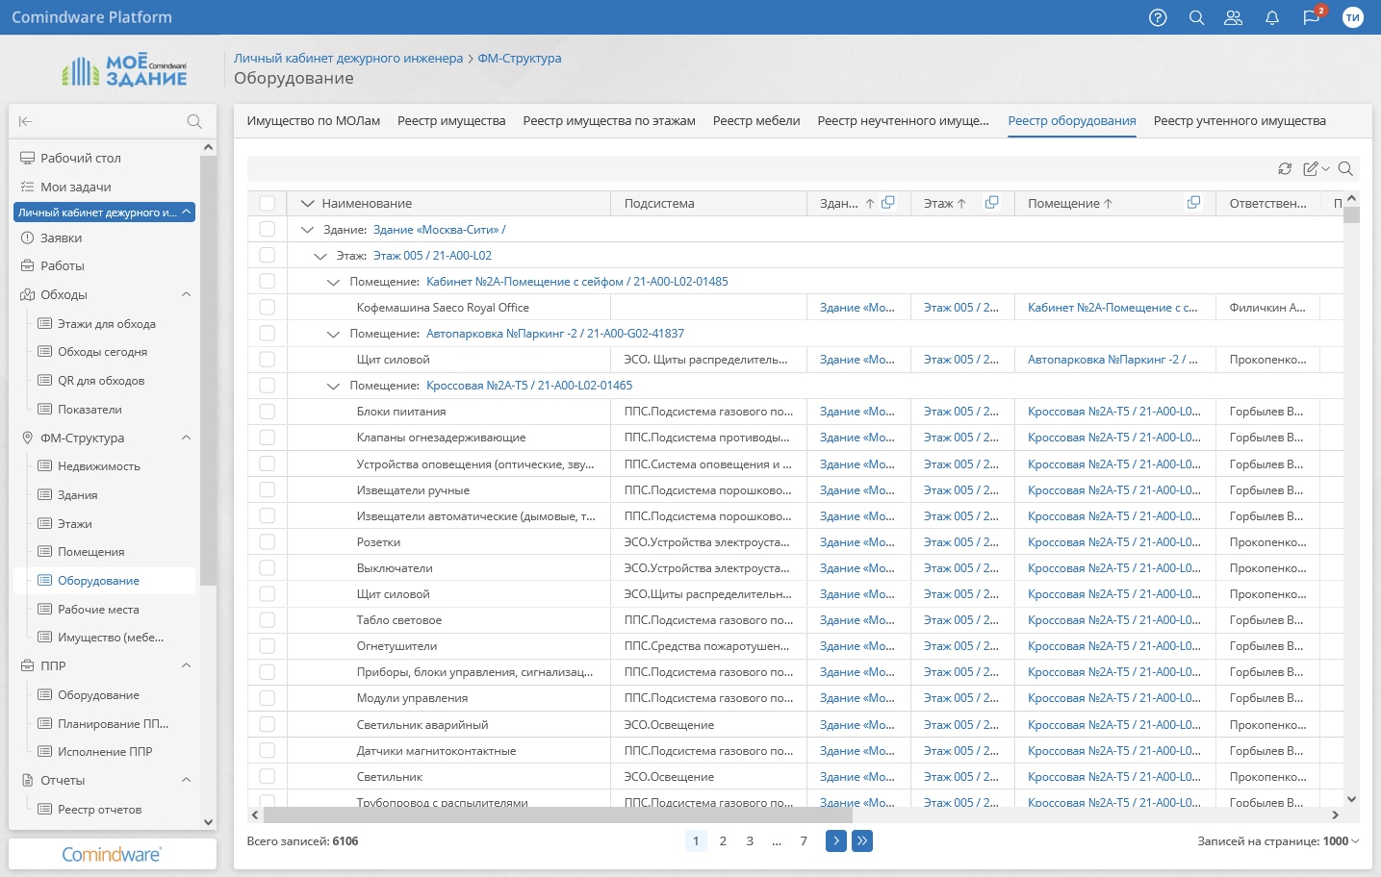Image resolution: width=1381 pixels, height=877 pixels.
Task: Collapse the Обходы sidebar section
Action: 187,294
